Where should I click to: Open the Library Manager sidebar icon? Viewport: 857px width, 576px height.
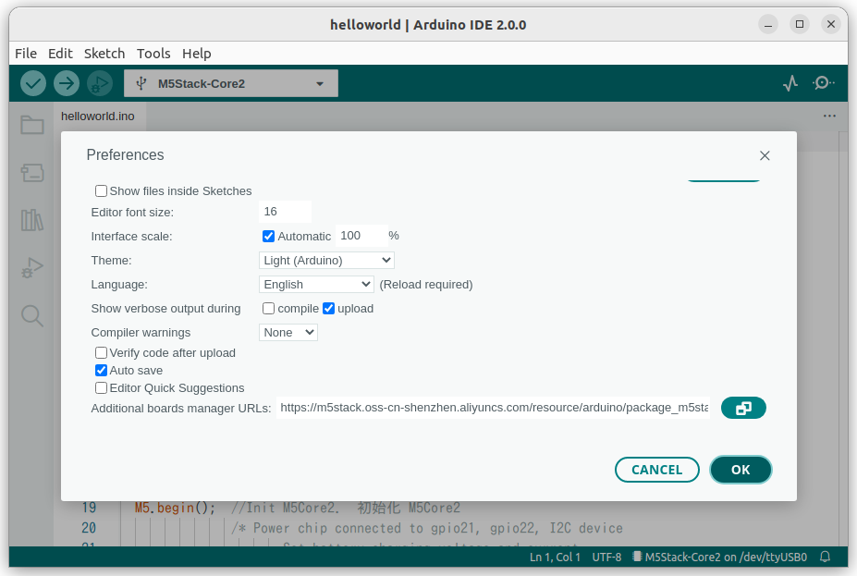[31, 220]
